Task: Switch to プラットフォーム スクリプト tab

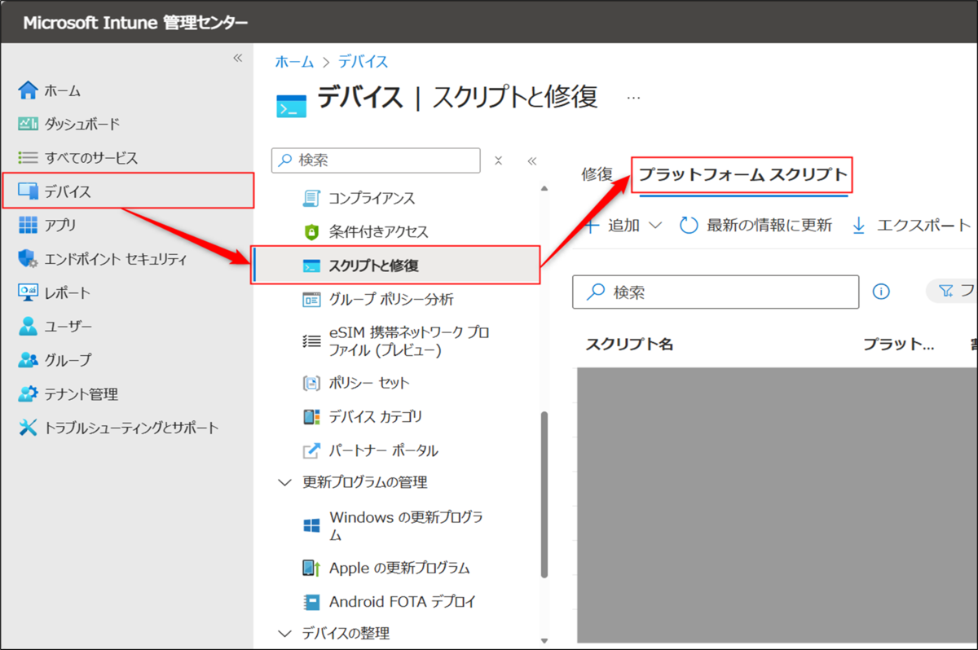Action: (743, 174)
